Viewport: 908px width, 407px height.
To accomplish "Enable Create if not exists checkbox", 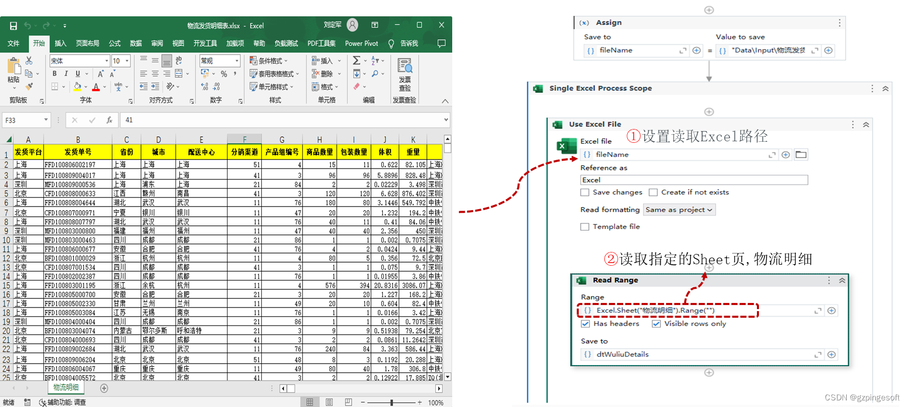I will [653, 192].
